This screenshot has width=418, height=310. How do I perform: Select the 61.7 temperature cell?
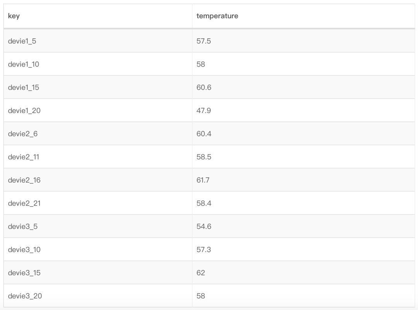[x=203, y=180]
